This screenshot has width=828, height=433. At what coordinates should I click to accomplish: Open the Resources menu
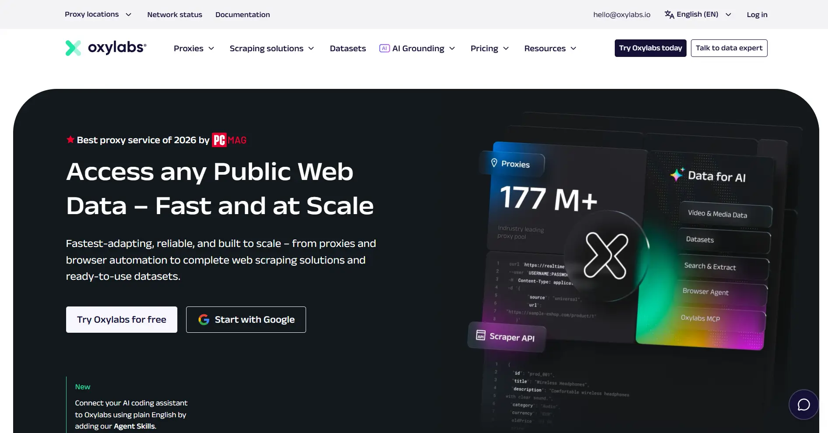(550, 48)
